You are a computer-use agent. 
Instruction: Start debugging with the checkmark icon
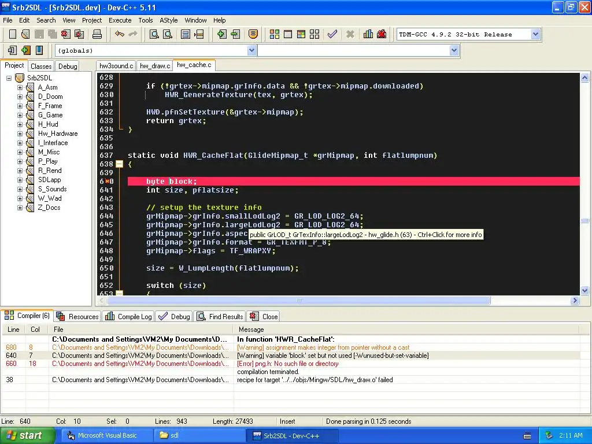click(x=332, y=34)
